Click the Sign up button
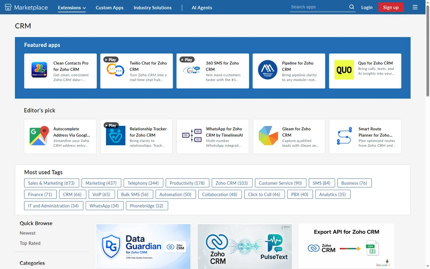Screen dimensions: 430x269 click(x=391, y=7)
